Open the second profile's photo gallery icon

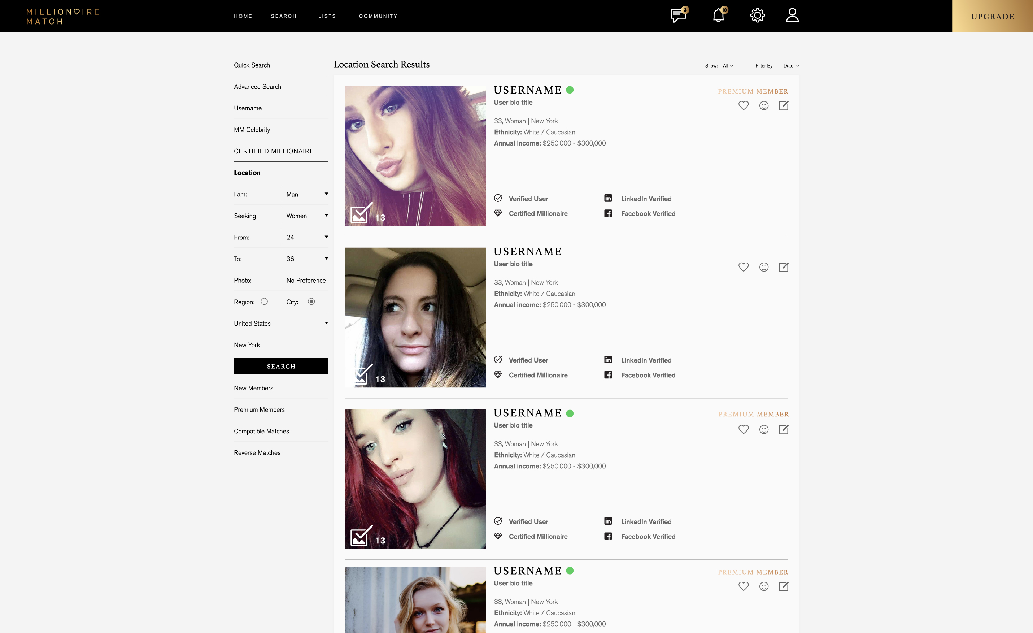[x=361, y=374]
